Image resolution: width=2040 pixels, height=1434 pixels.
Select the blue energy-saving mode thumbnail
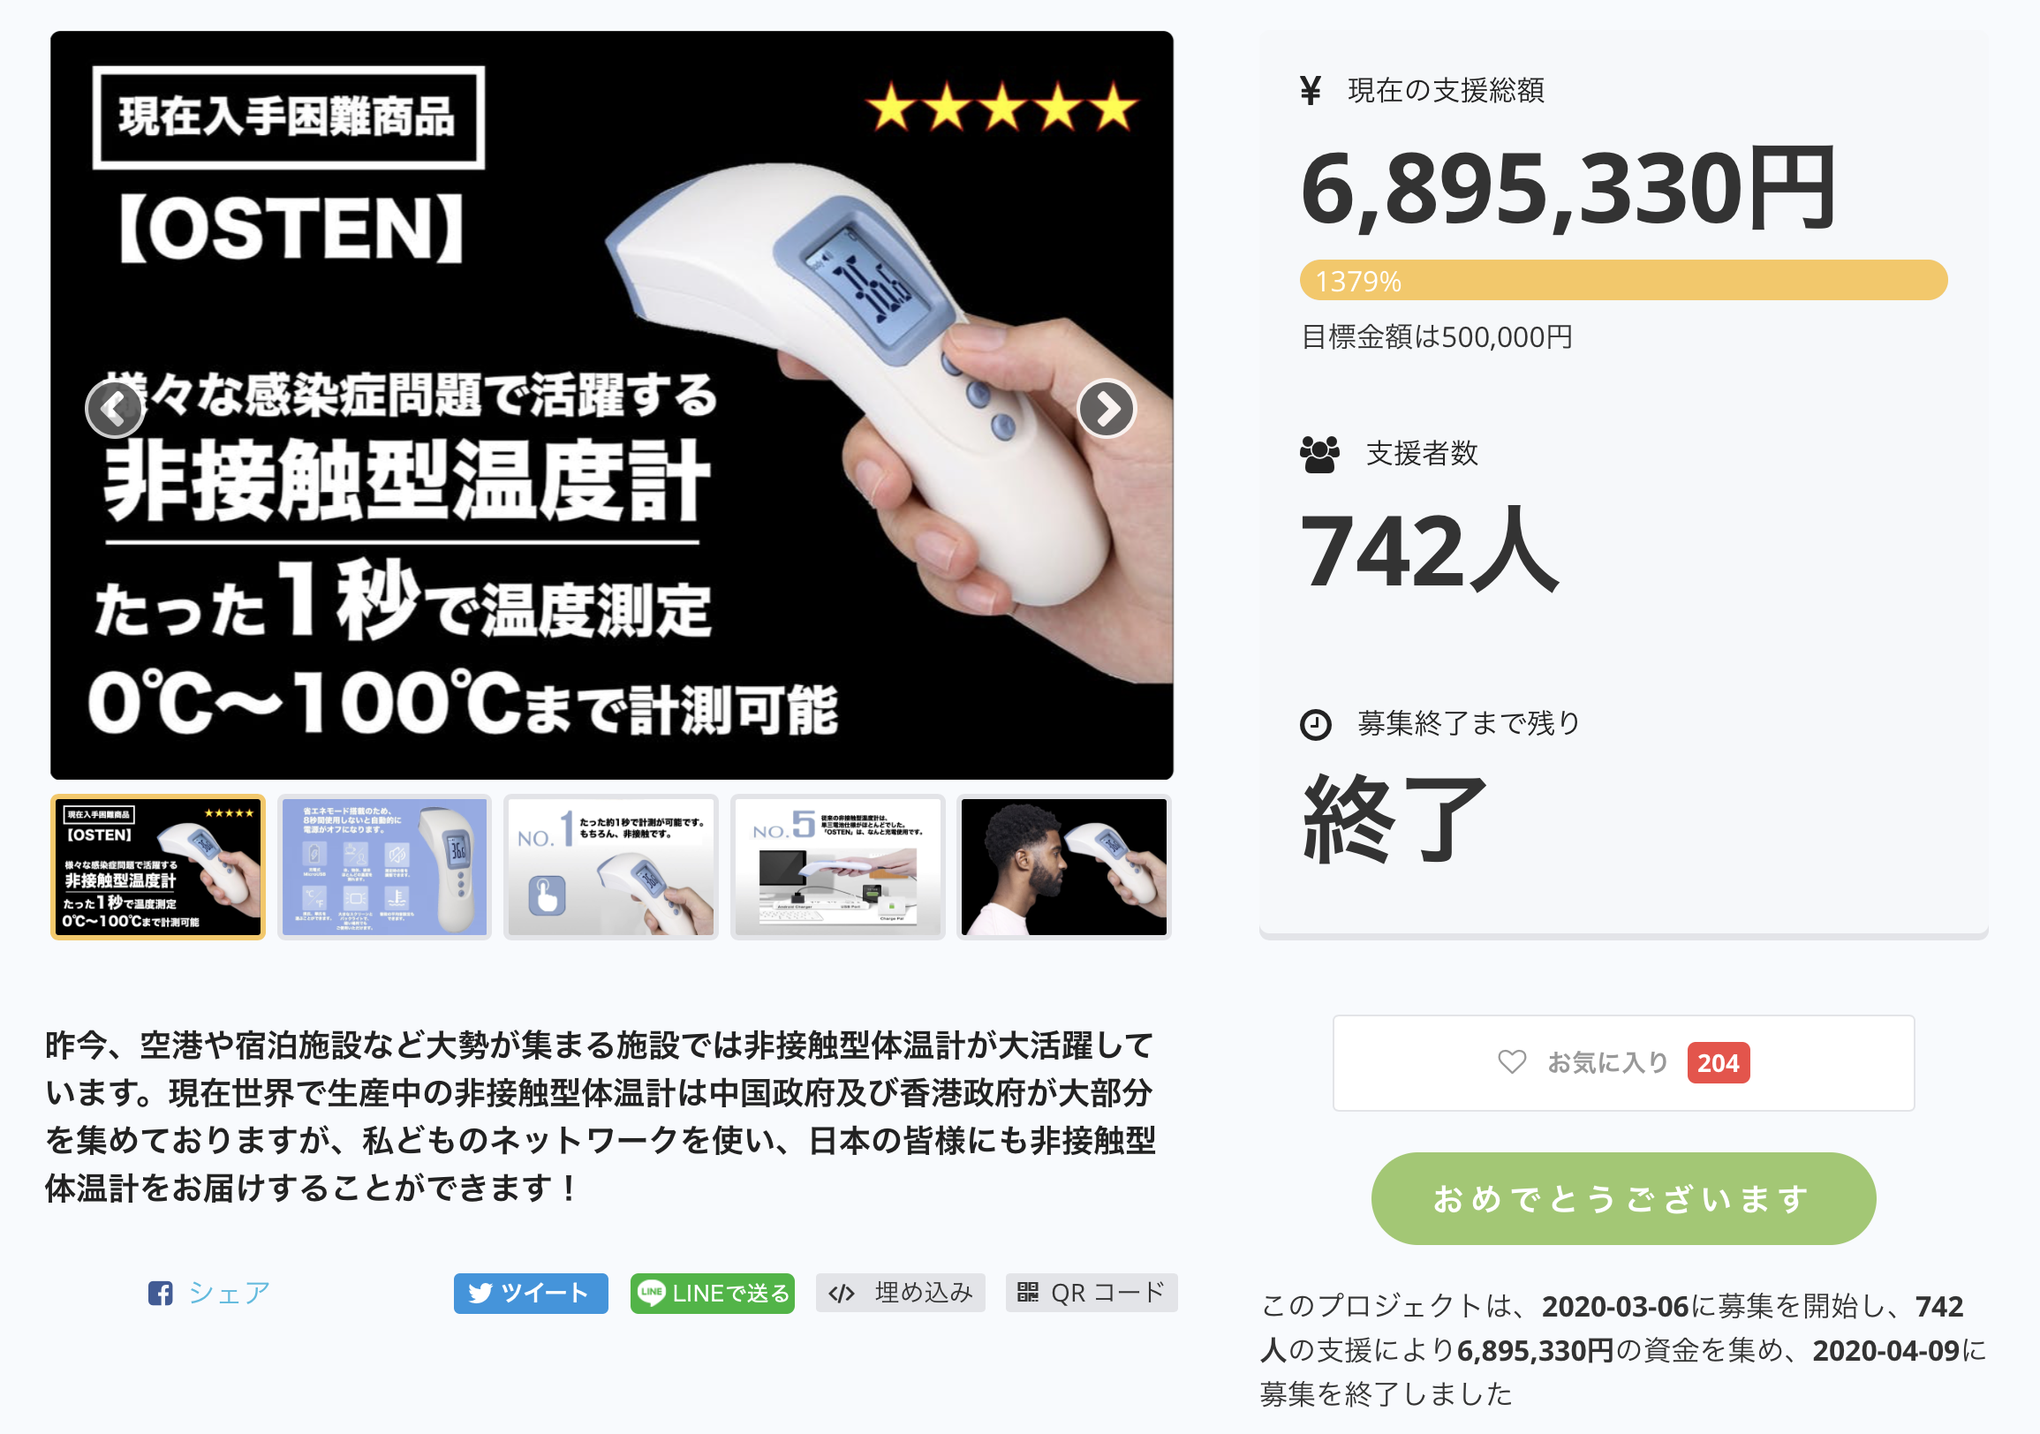coord(385,866)
